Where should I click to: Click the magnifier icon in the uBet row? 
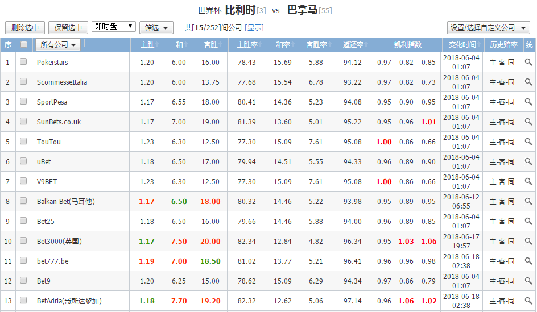click(528, 161)
